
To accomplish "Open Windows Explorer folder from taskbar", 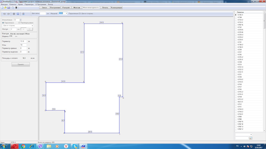I will [x=49, y=146].
